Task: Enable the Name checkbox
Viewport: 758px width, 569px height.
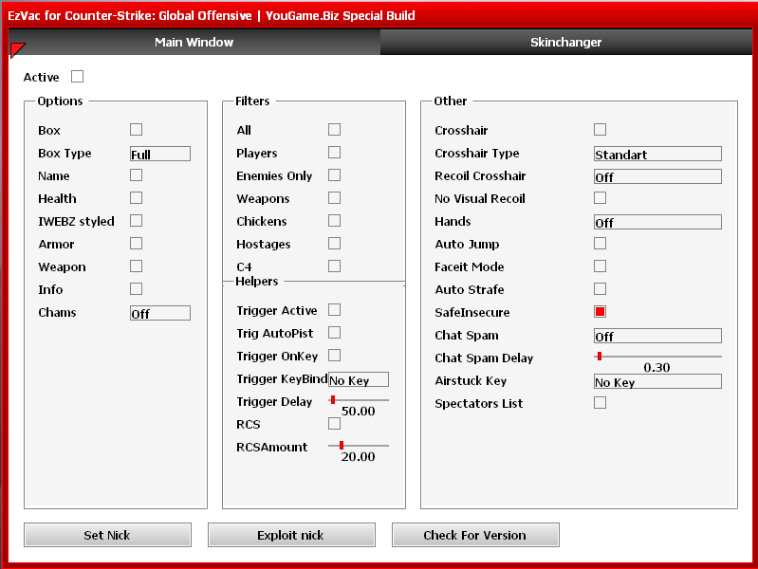Action: (x=137, y=175)
